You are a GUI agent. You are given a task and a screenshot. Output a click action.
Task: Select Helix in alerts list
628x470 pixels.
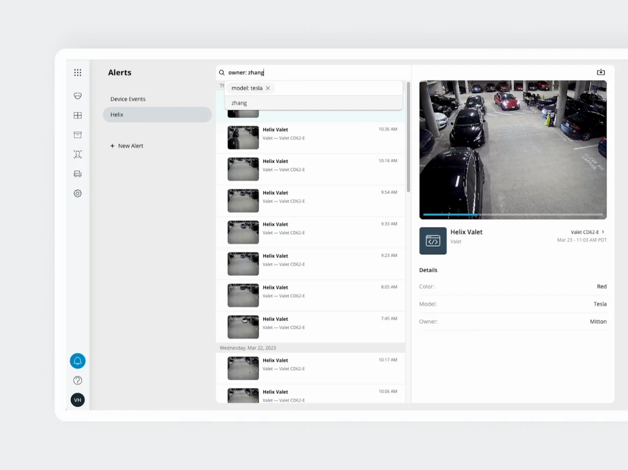[157, 115]
